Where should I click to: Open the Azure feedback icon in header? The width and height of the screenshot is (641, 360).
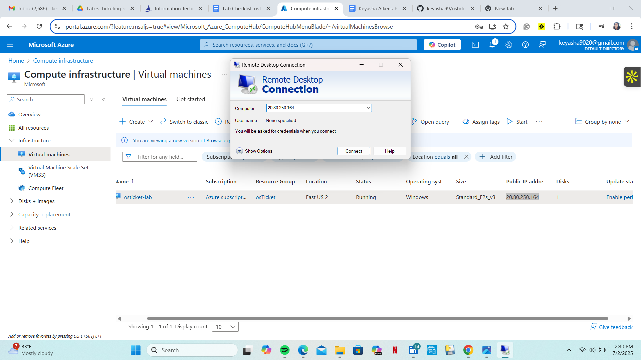(x=542, y=45)
